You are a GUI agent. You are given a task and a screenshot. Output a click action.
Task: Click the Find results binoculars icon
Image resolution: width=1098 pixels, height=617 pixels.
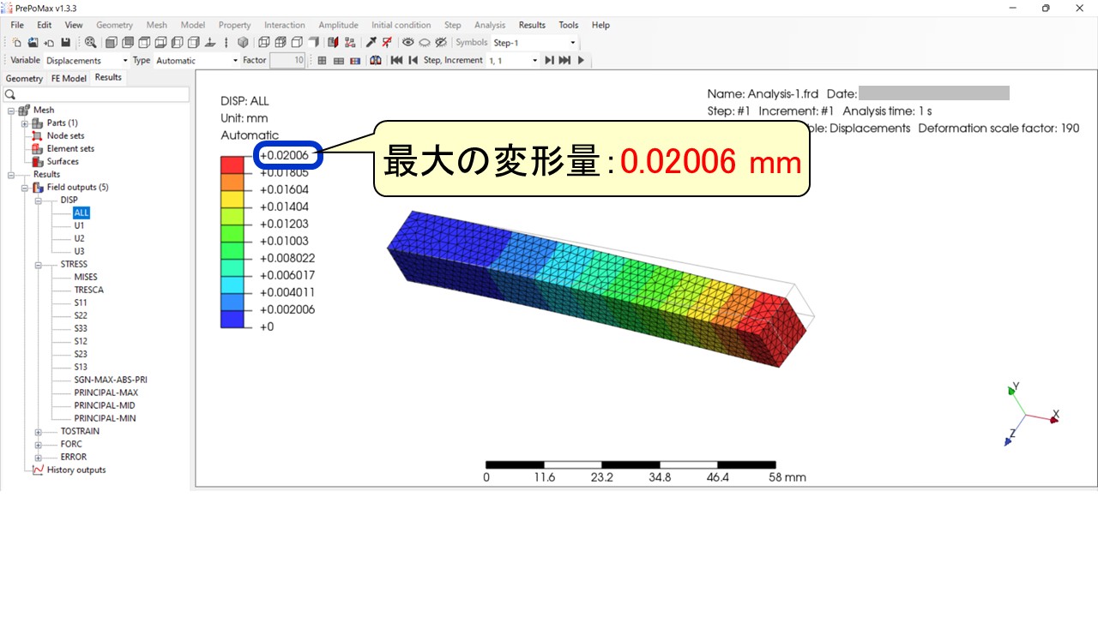point(375,60)
